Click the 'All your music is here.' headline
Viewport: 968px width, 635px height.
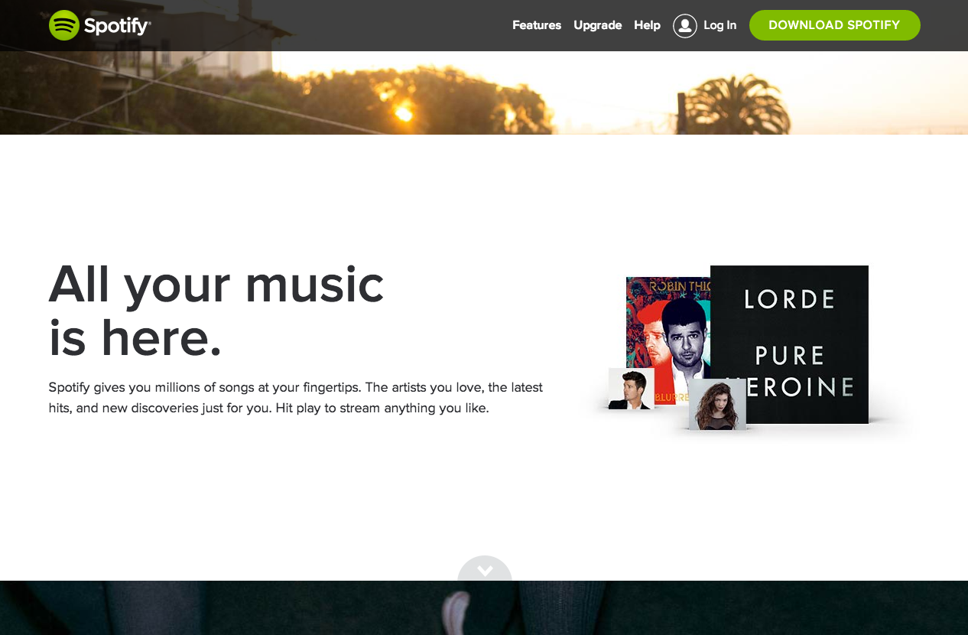pos(216,310)
